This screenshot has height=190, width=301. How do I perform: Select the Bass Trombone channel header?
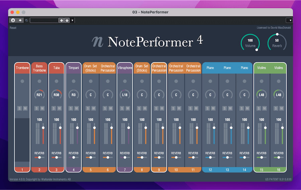[39, 68]
